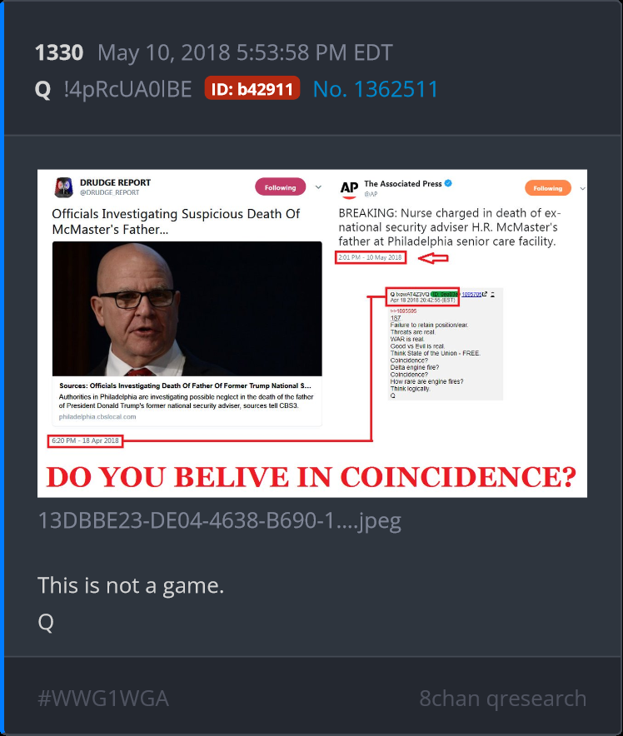Click the ID: b42911 badge
The image size is (623, 736).
point(252,88)
